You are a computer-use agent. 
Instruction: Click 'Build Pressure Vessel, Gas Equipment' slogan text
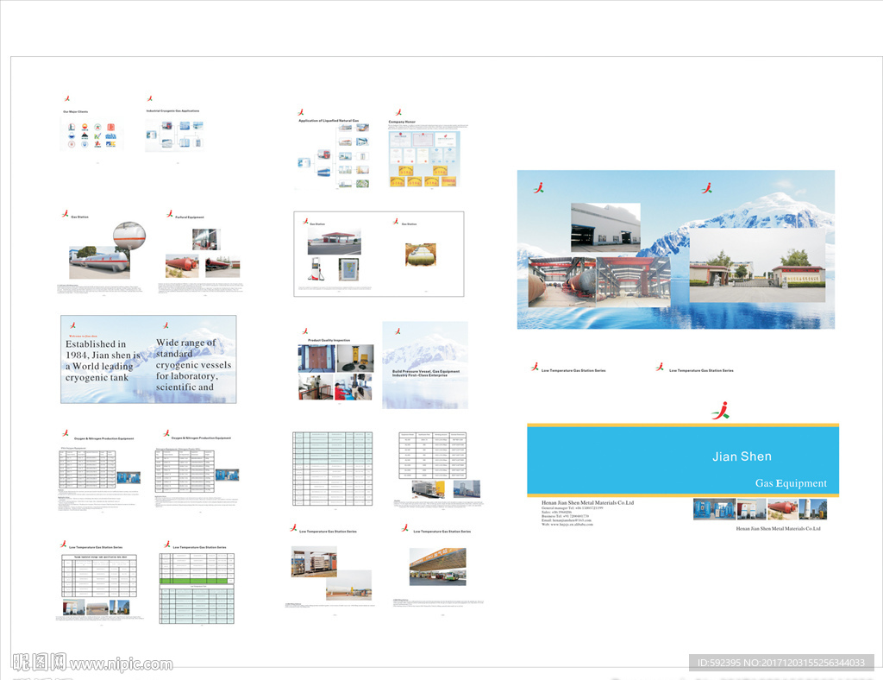tap(426, 373)
